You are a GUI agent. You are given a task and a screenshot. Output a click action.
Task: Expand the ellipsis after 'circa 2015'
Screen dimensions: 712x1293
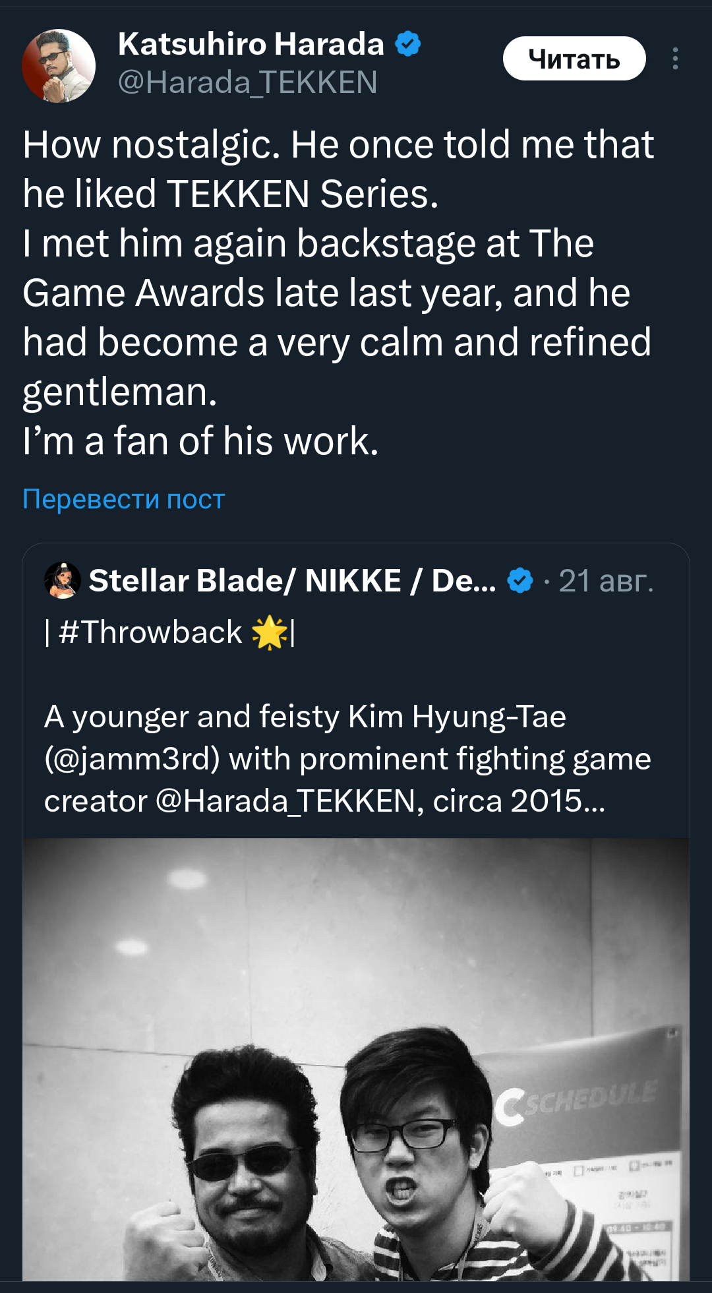(593, 802)
